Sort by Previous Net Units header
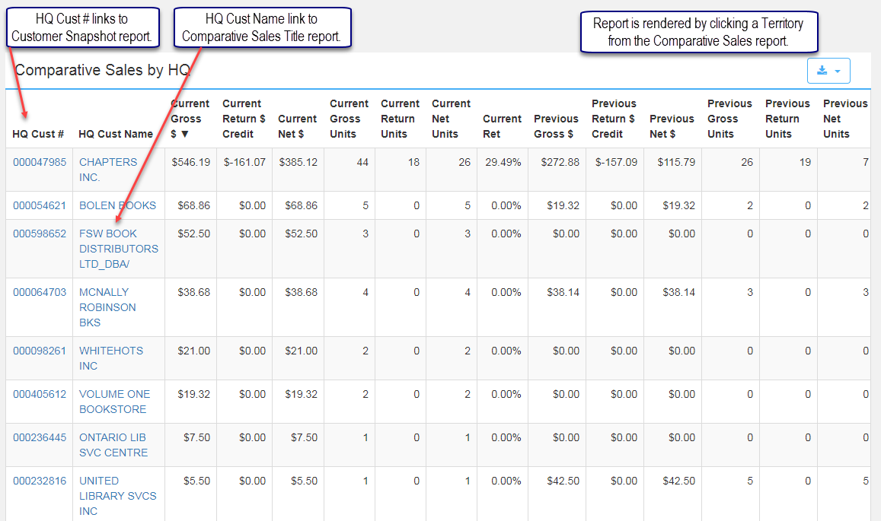This screenshot has height=521, width=881. [x=845, y=119]
